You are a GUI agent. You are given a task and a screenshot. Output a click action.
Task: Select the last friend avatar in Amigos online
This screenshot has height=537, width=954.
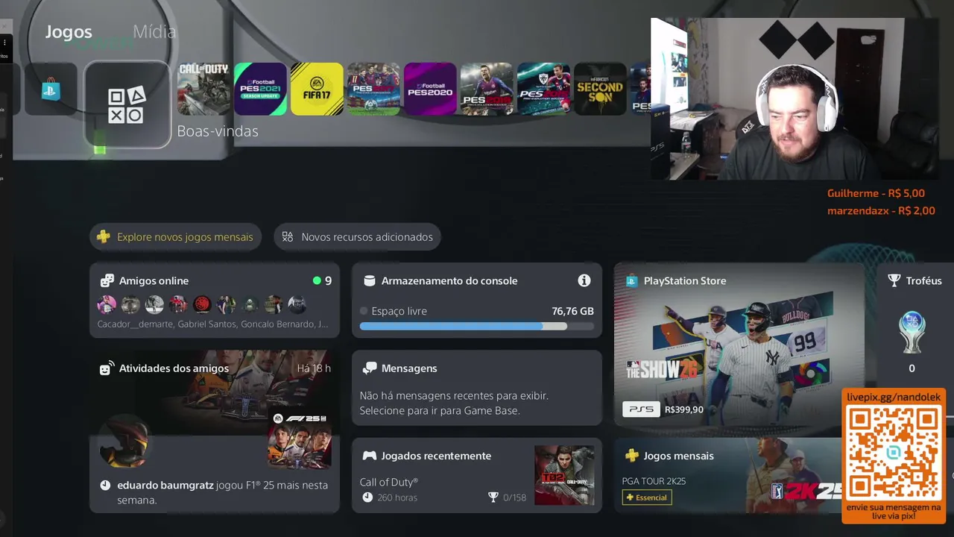pyautogui.click(x=297, y=304)
